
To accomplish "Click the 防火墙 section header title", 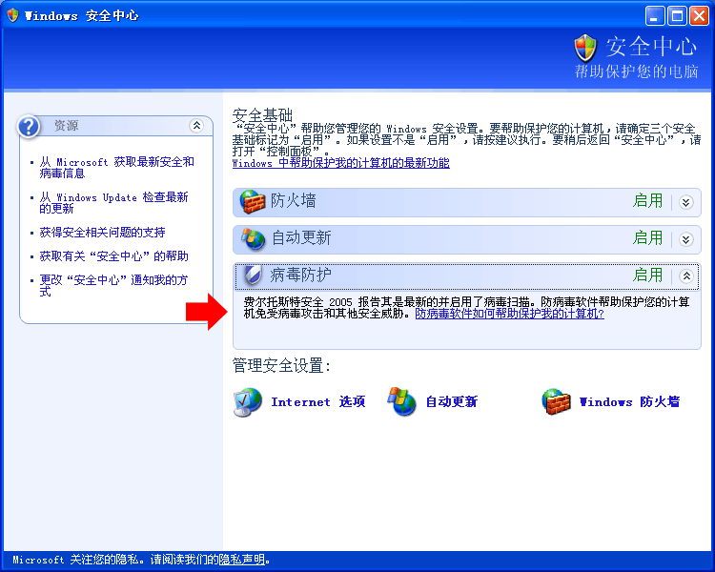I will 294,201.
